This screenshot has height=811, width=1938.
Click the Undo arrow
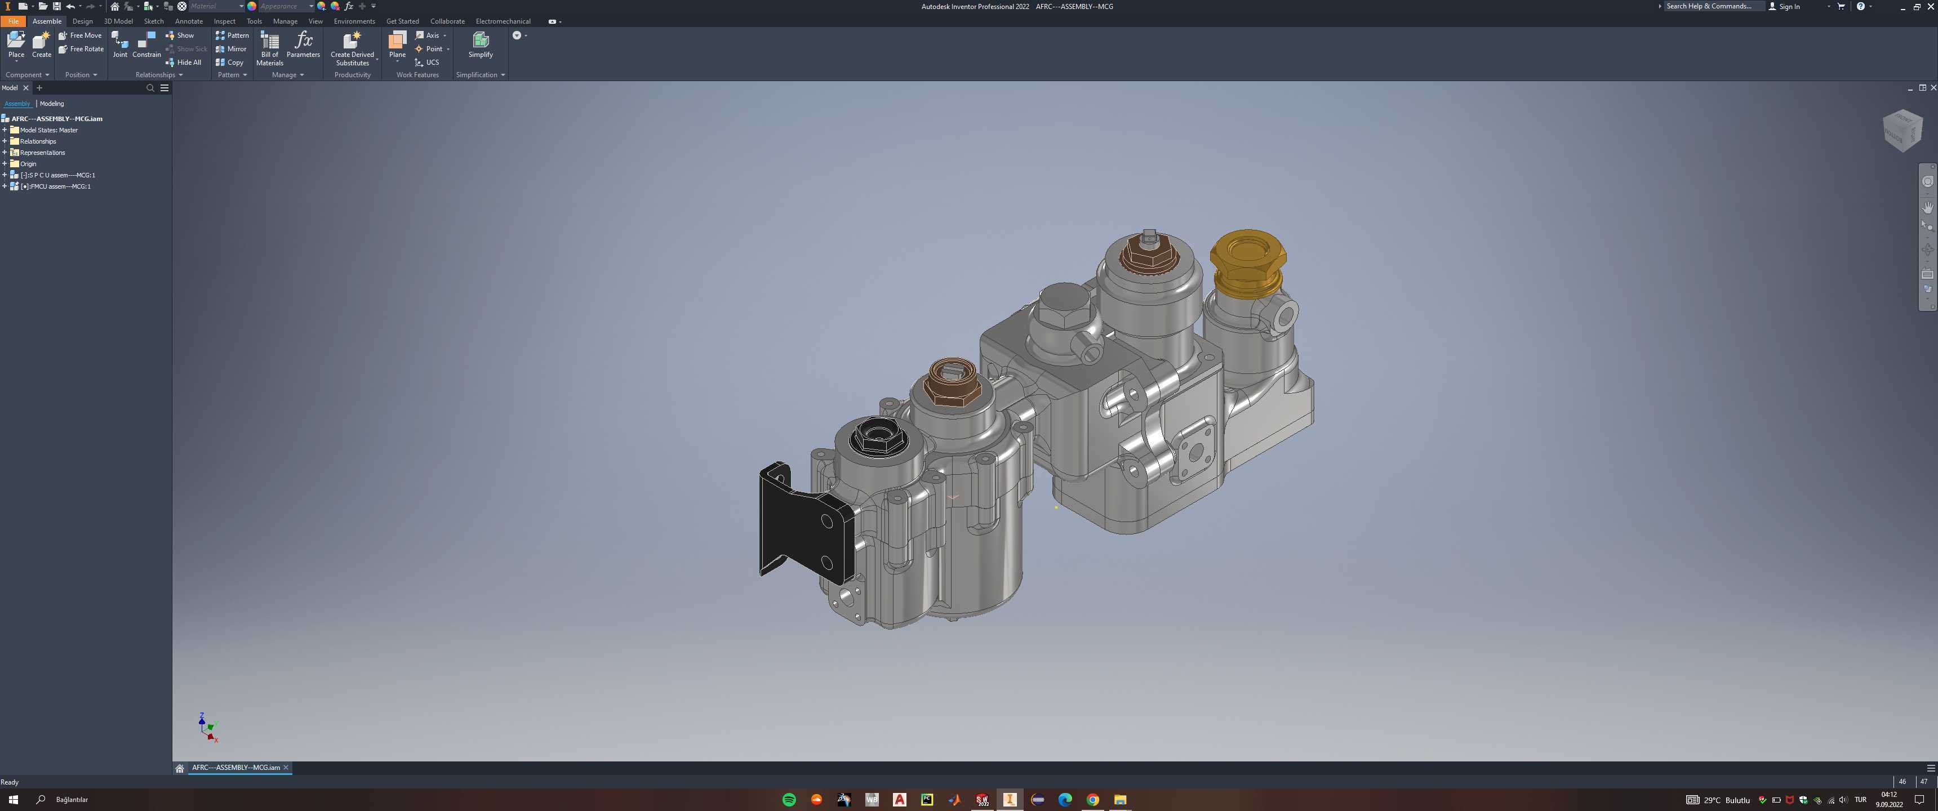70,6
